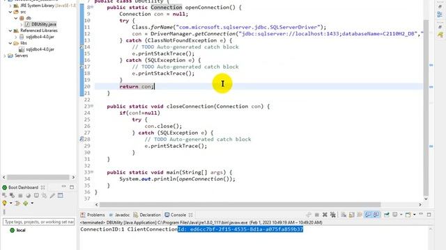This screenshot has width=446, height=250.
Task: Select DBUtility.java in Package Explorer
Action: [x=40, y=24]
